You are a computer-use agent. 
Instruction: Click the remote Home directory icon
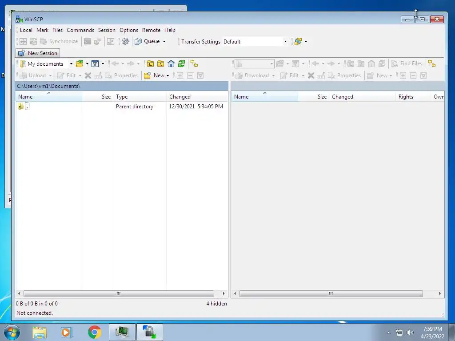[372, 64]
